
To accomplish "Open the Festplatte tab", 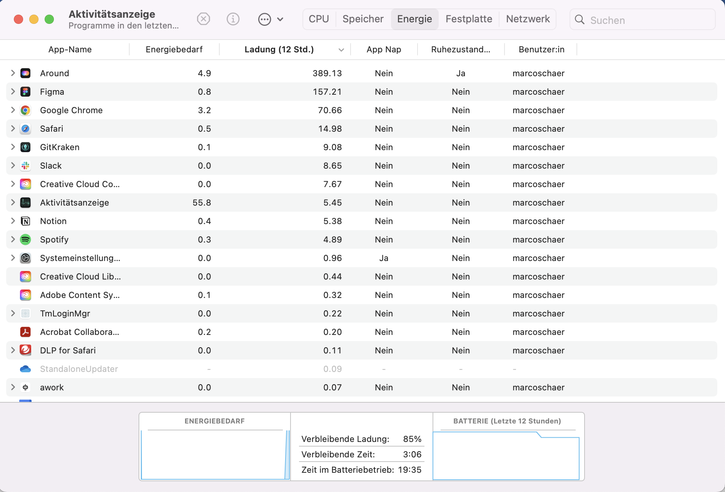I will click(x=469, y=19).
